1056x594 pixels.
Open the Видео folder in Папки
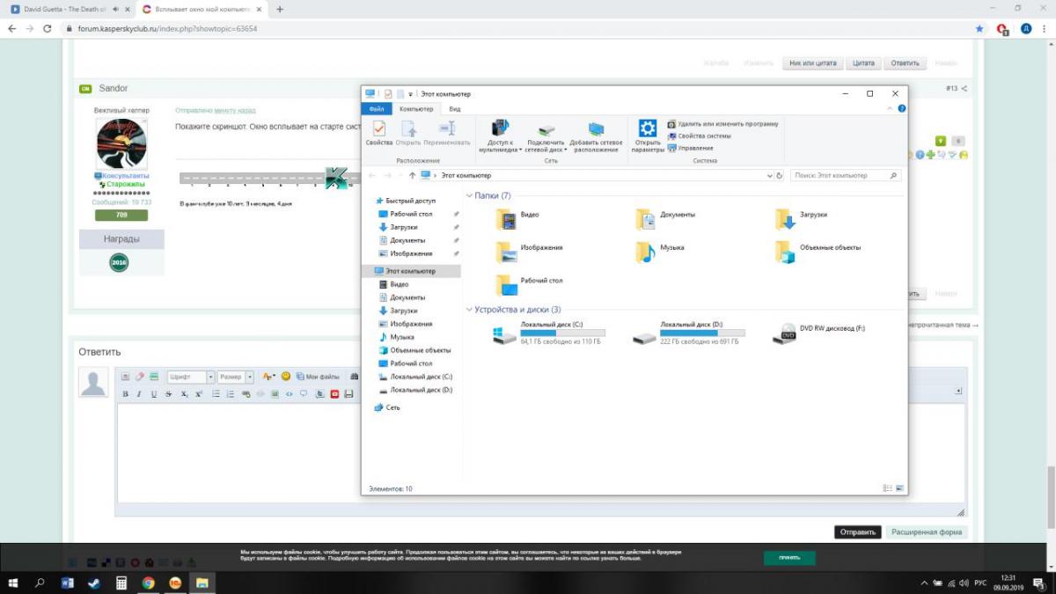[x=506, y=215]
